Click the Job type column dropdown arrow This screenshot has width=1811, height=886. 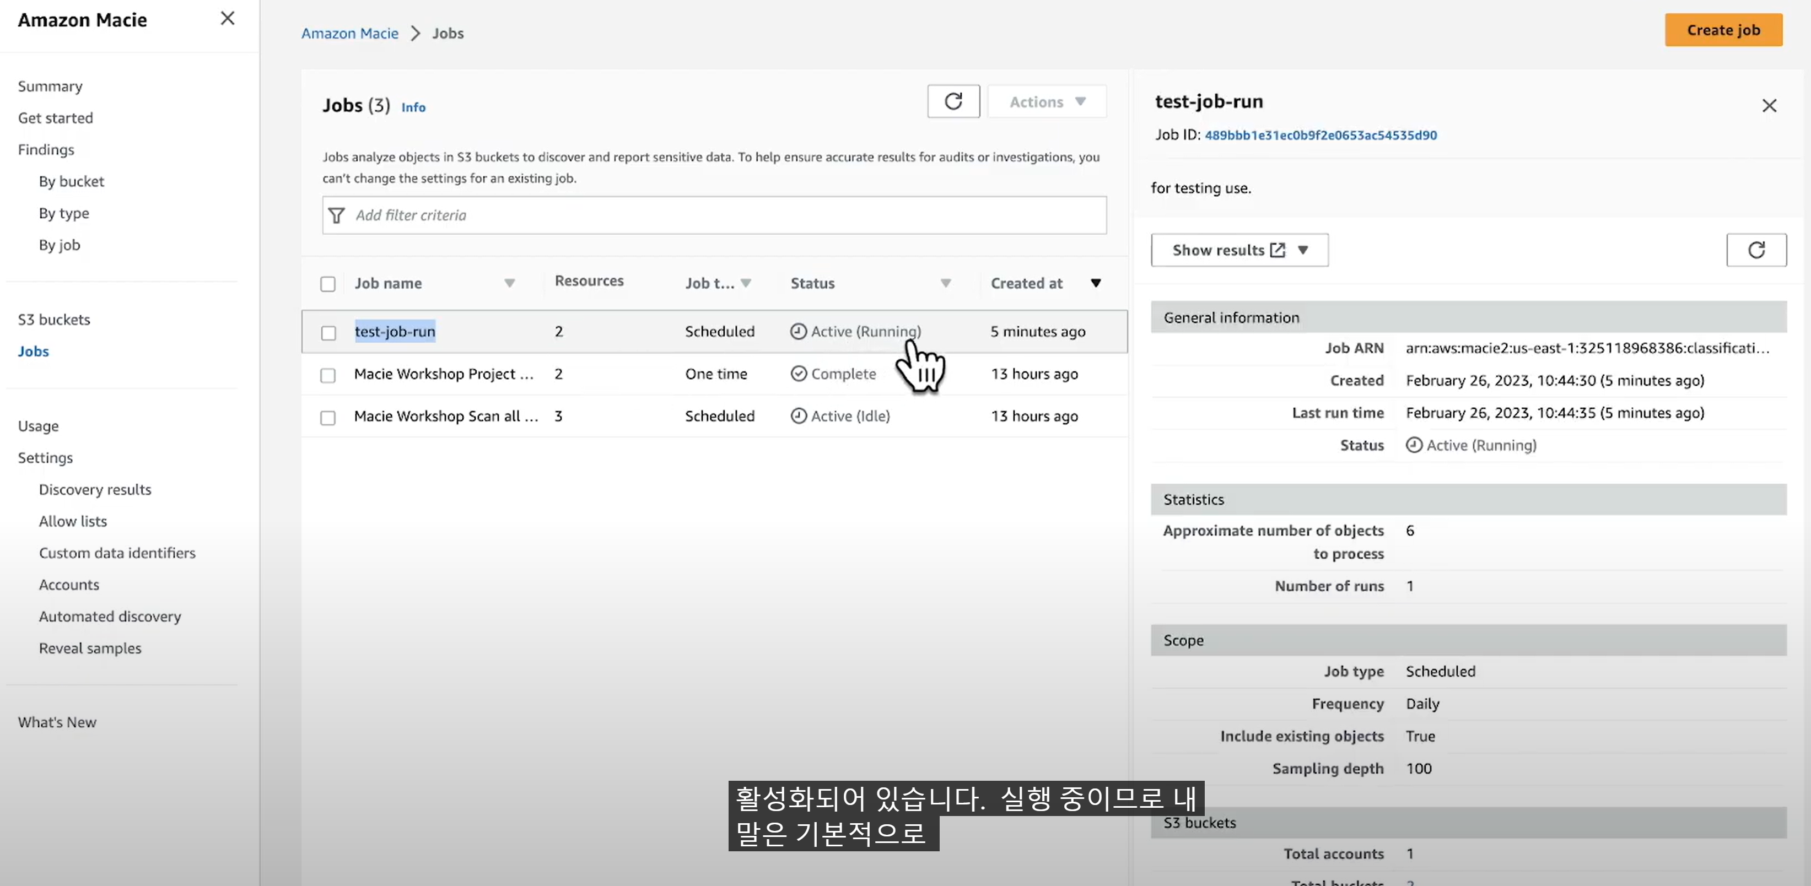pyautogui.click(x=746, y=283)
